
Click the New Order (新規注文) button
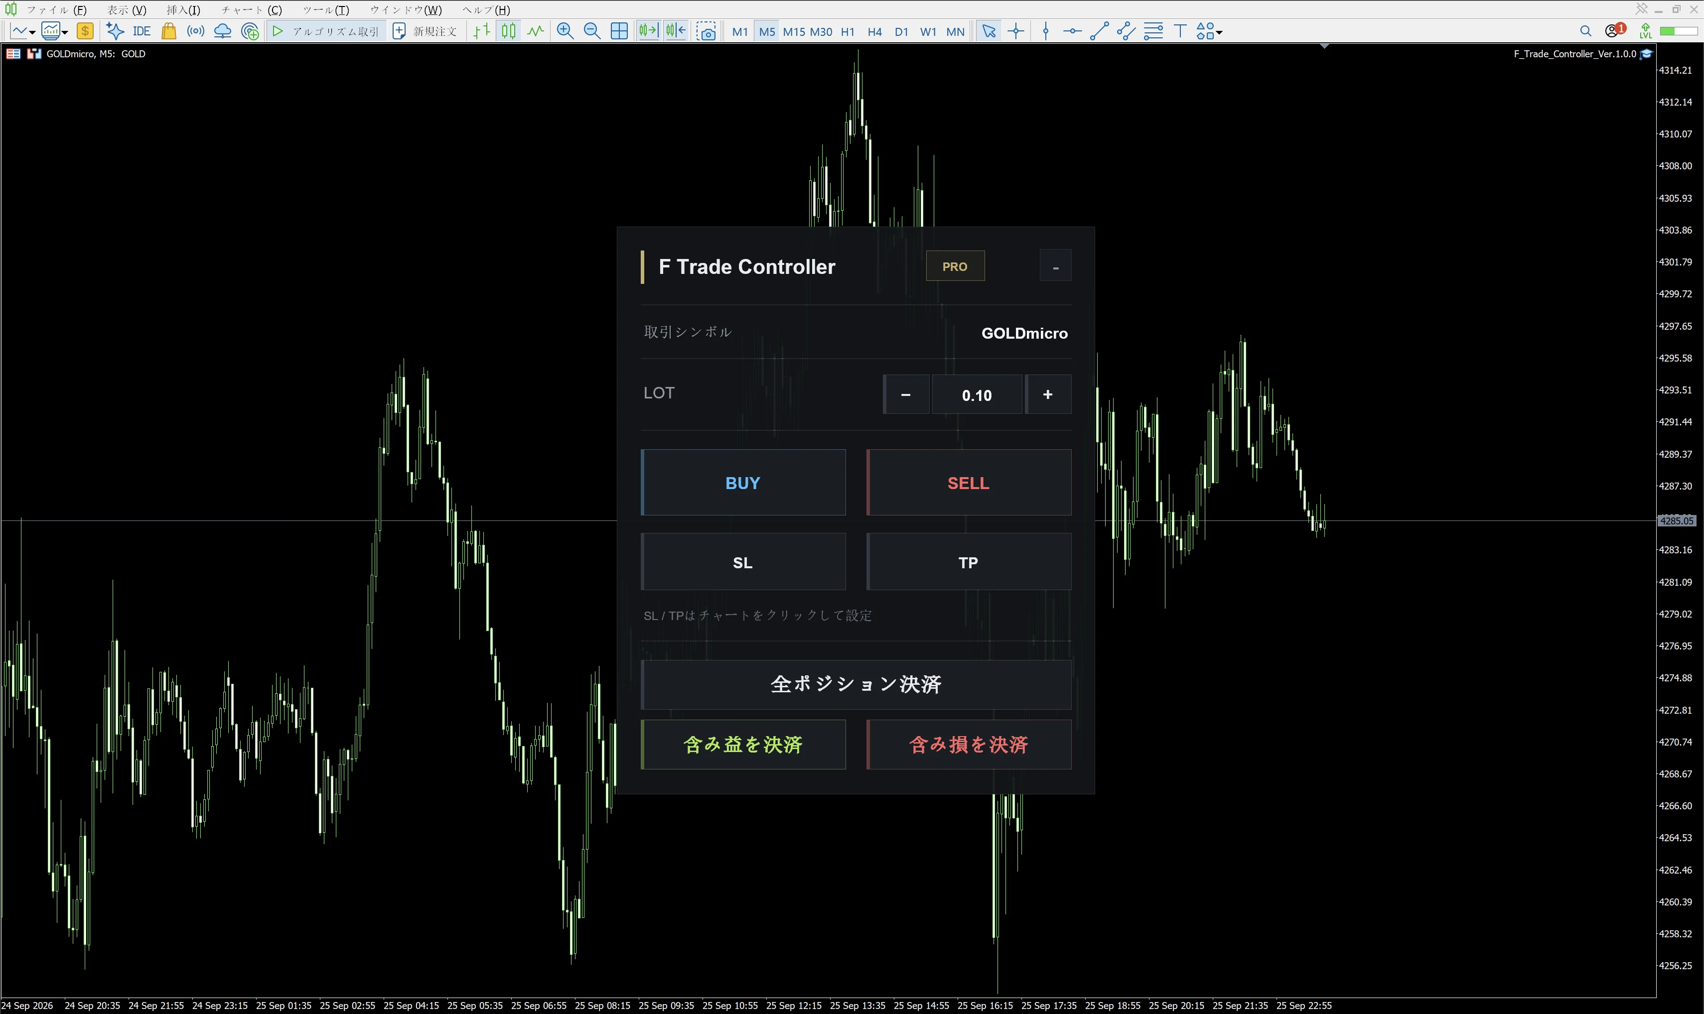(x=425, y=31)
